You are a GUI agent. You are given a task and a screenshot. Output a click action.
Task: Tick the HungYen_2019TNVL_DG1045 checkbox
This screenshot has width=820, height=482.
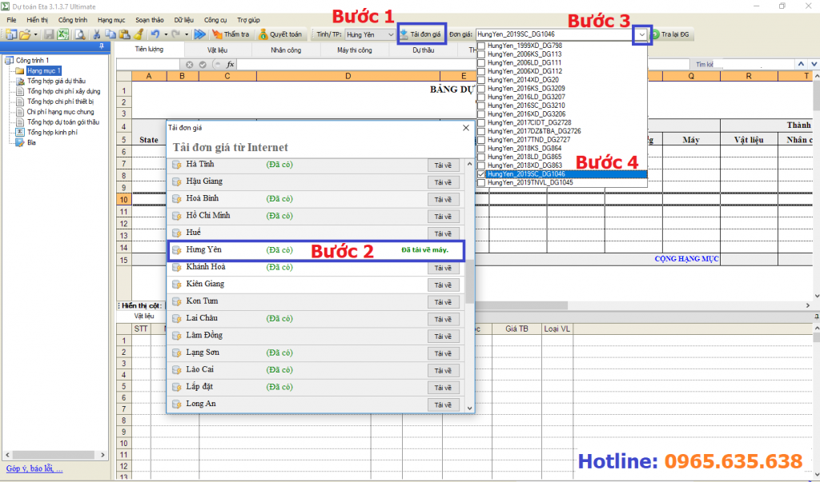(x=480, y=182)
